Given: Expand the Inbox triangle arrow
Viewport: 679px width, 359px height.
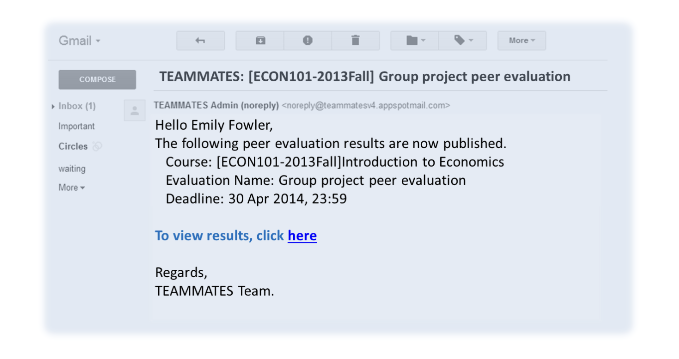Looking at the screenshot, I should coord(53,106).
